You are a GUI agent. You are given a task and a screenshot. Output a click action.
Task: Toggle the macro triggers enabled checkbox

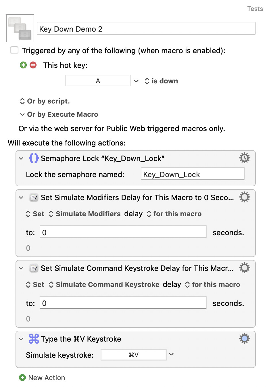click(14, 50)
